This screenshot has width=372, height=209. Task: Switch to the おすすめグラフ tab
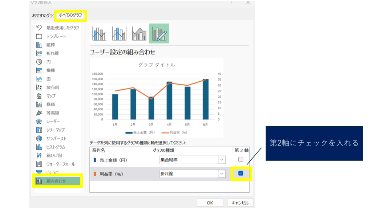(x=43, y=16)
